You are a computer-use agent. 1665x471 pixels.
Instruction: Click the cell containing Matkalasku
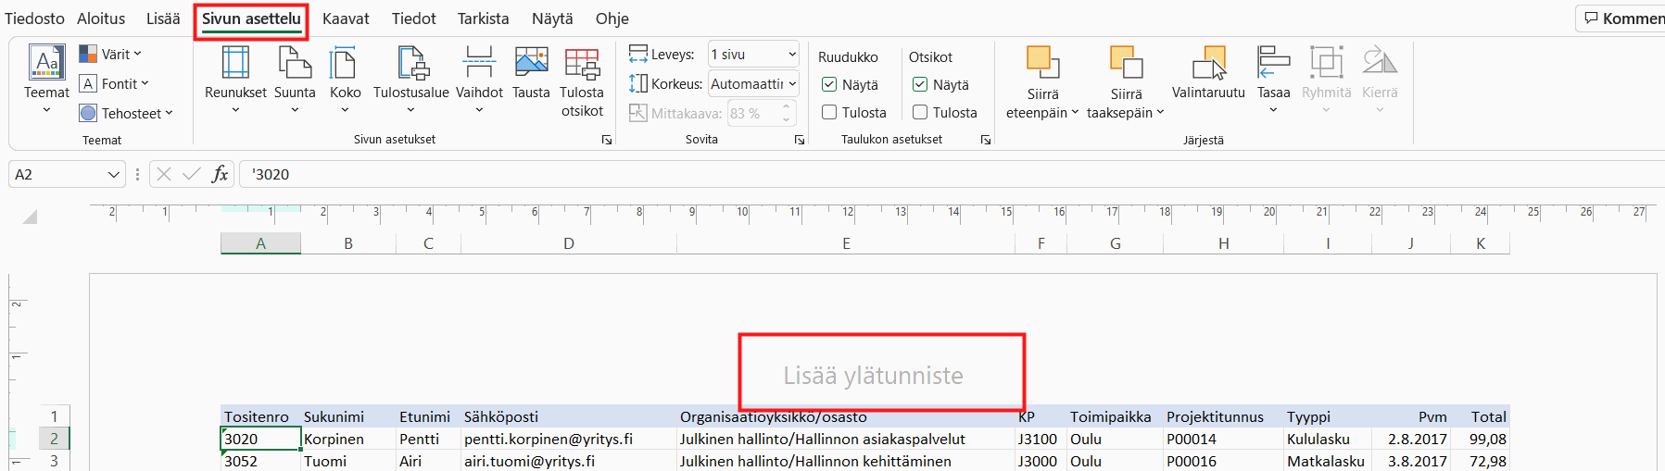click(x=1327, y=461)
